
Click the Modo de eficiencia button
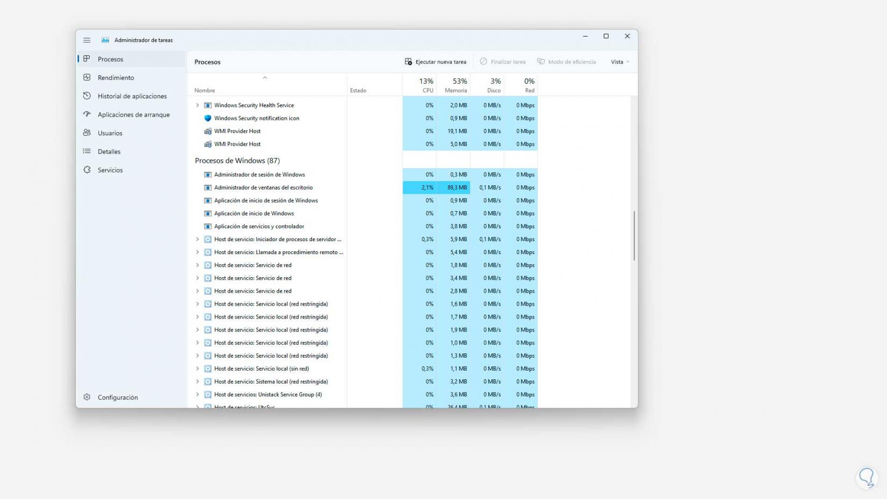tap(567, 62)
